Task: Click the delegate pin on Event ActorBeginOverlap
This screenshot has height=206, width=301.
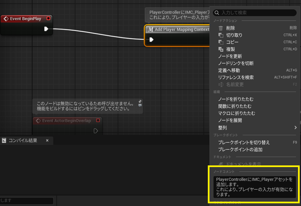Action: [x=98, y=120]
